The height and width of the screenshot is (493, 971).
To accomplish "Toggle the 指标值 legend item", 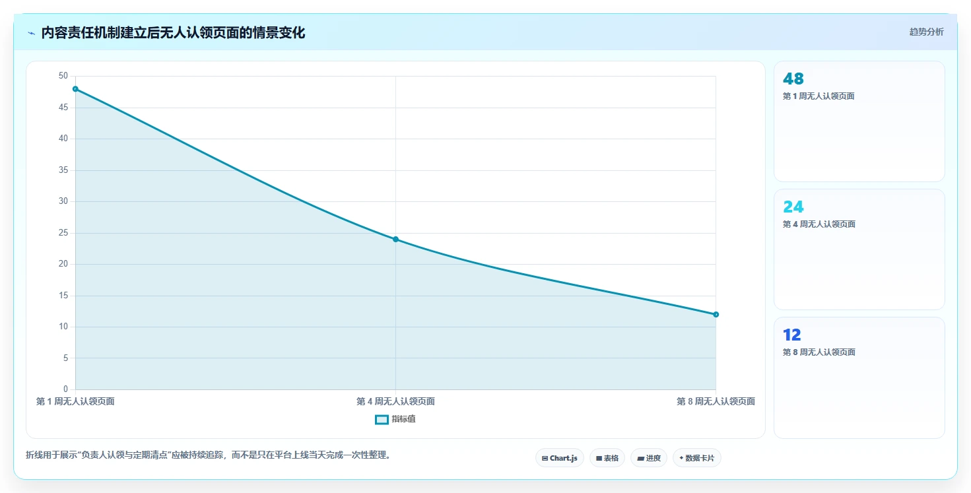I will [x=395, y=419].
